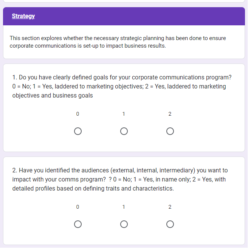Click the "1" column label in question 1
Viewport: 248px width, 248px height.
coord(124,114)
